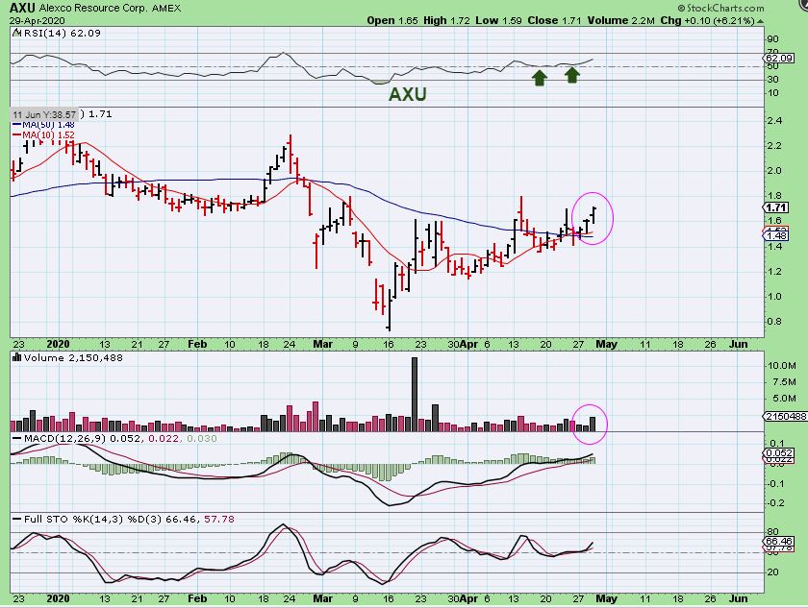Click the up-triangle icon beside Chg value
The height and width of the screenshot is (608, 808).
(761, 21)
